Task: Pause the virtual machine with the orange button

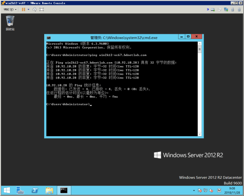Action: tap(24, 10)
